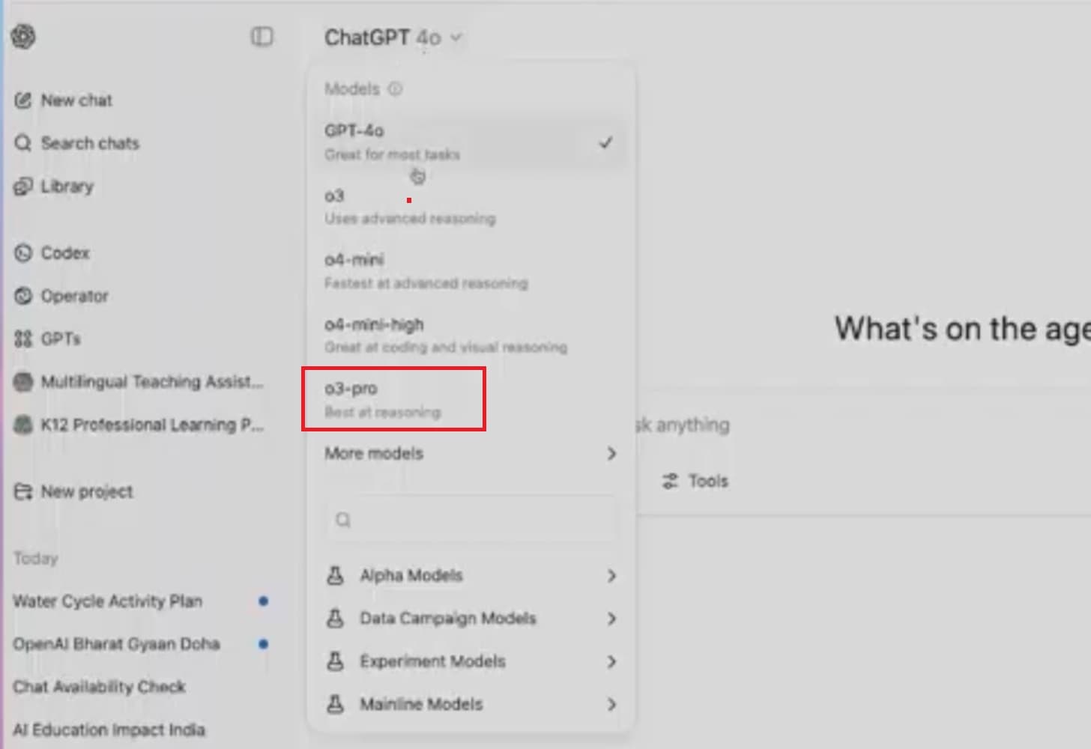Open OpenAI Bharat Gyaan Doha chat
This screenshot has width=1091, height=749.
117,644
